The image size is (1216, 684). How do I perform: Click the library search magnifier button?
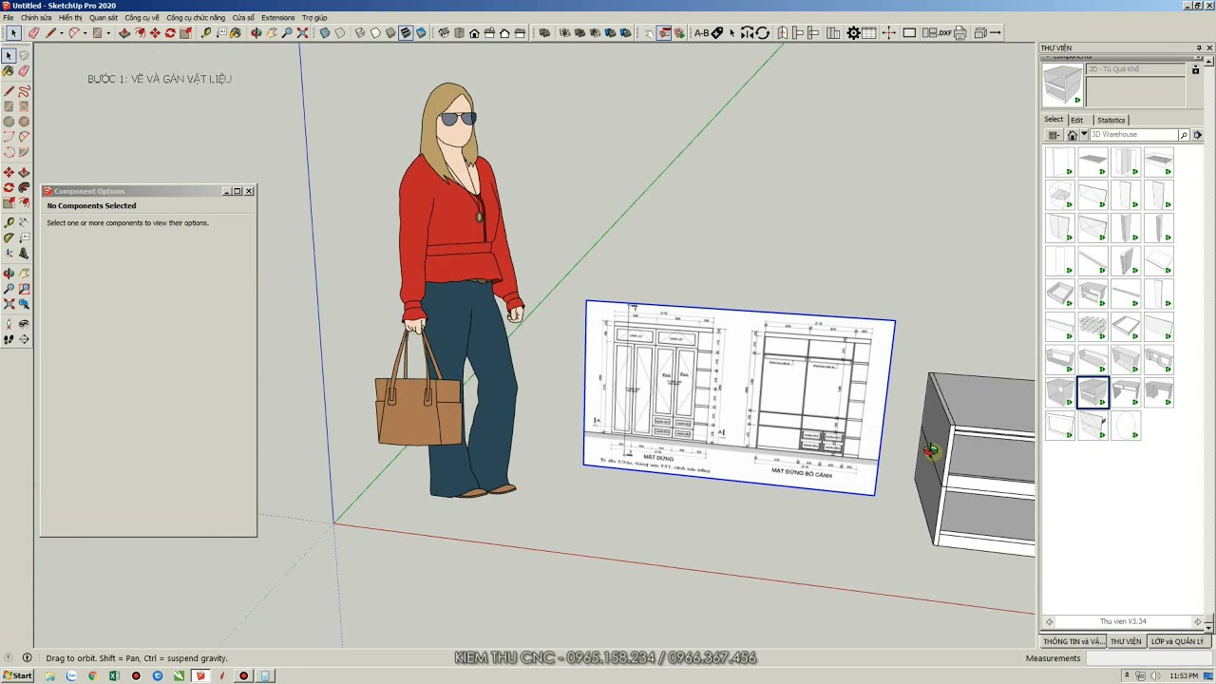pos(1184,135)
